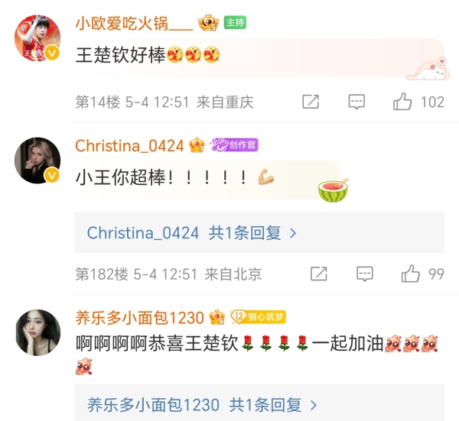Open username 小欧爱吃火锅___ profile

[134, 24]
